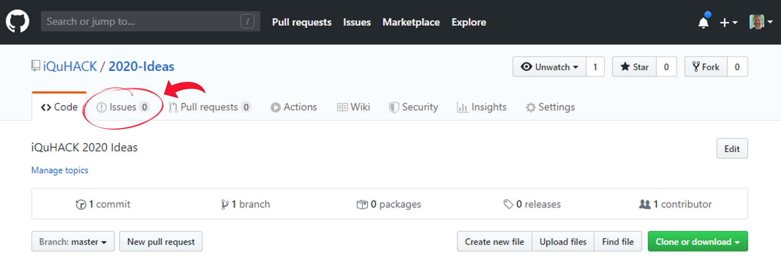Open the repository Settings tab
The height and width of the screenshot is (258, 781).
click(550, 107)
